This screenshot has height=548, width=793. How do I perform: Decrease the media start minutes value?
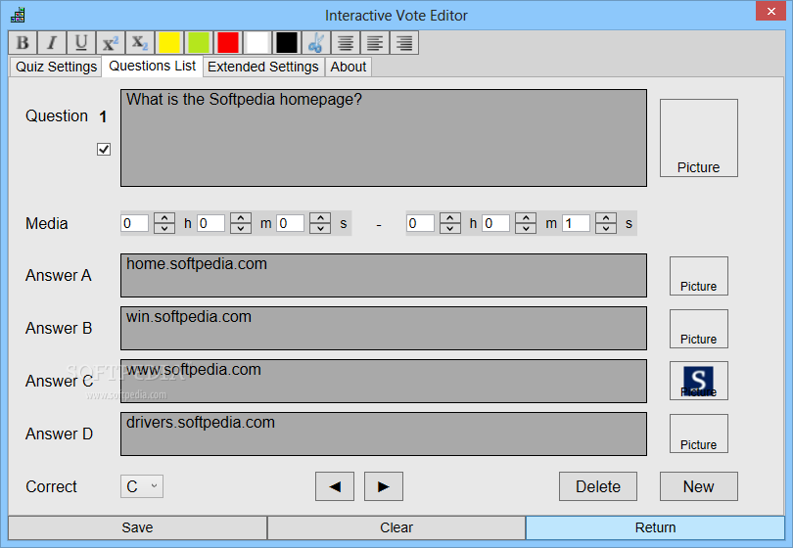(241, 228)
